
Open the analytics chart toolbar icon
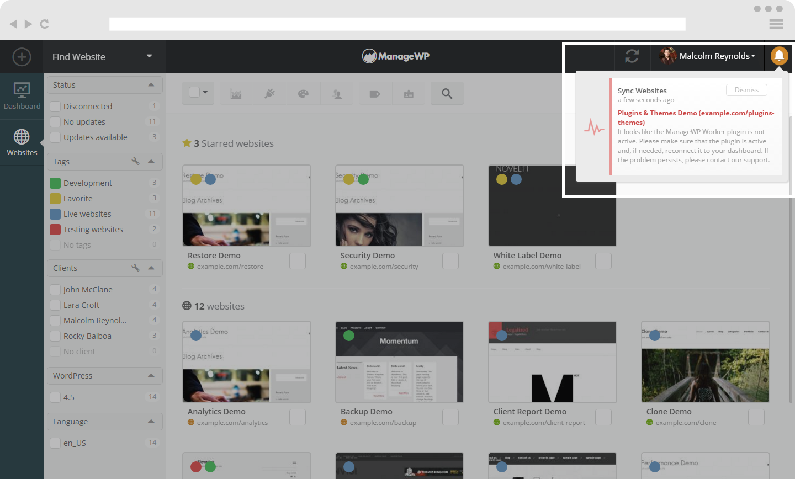click(x=236, y=94)
